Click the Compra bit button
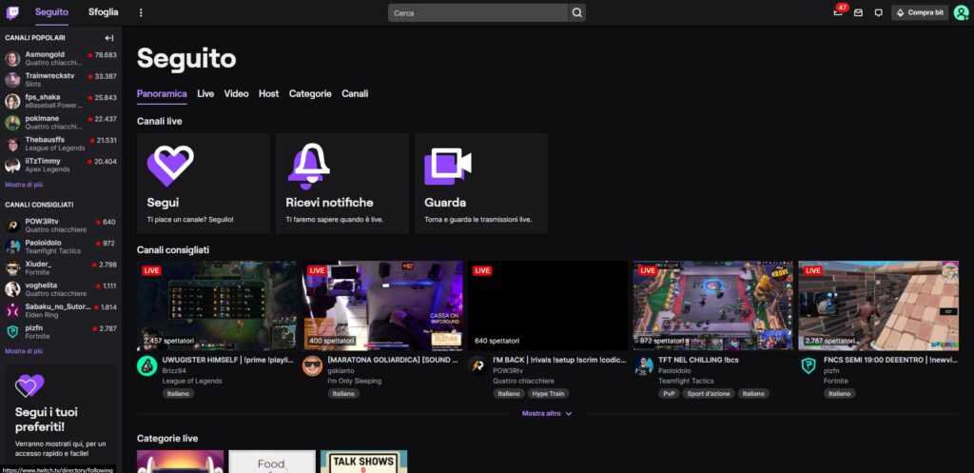This screenshot has width=974, height=473. (920, 12)
